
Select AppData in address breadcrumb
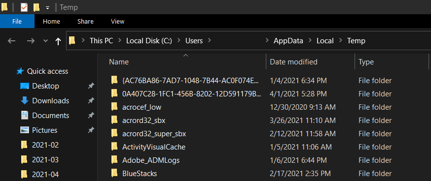[x=288, y=41]
